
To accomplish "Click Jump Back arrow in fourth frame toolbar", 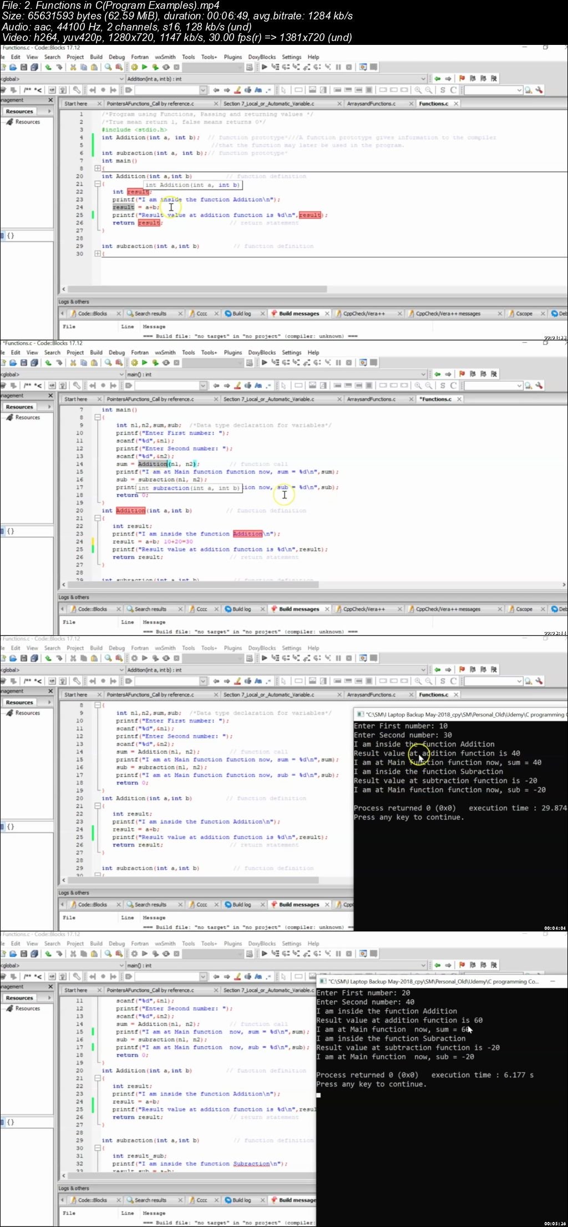I will point(438,965).
